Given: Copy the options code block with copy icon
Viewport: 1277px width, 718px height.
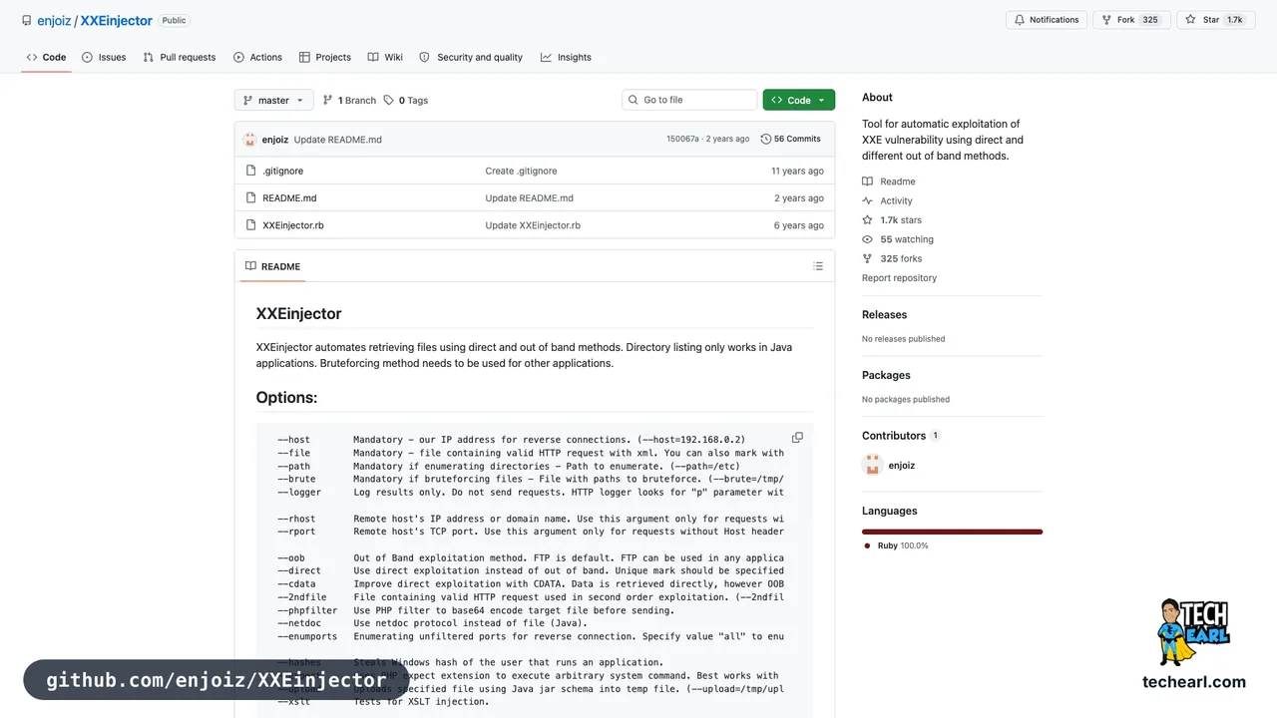Looking at the screenshot, I should click(797, 438).
